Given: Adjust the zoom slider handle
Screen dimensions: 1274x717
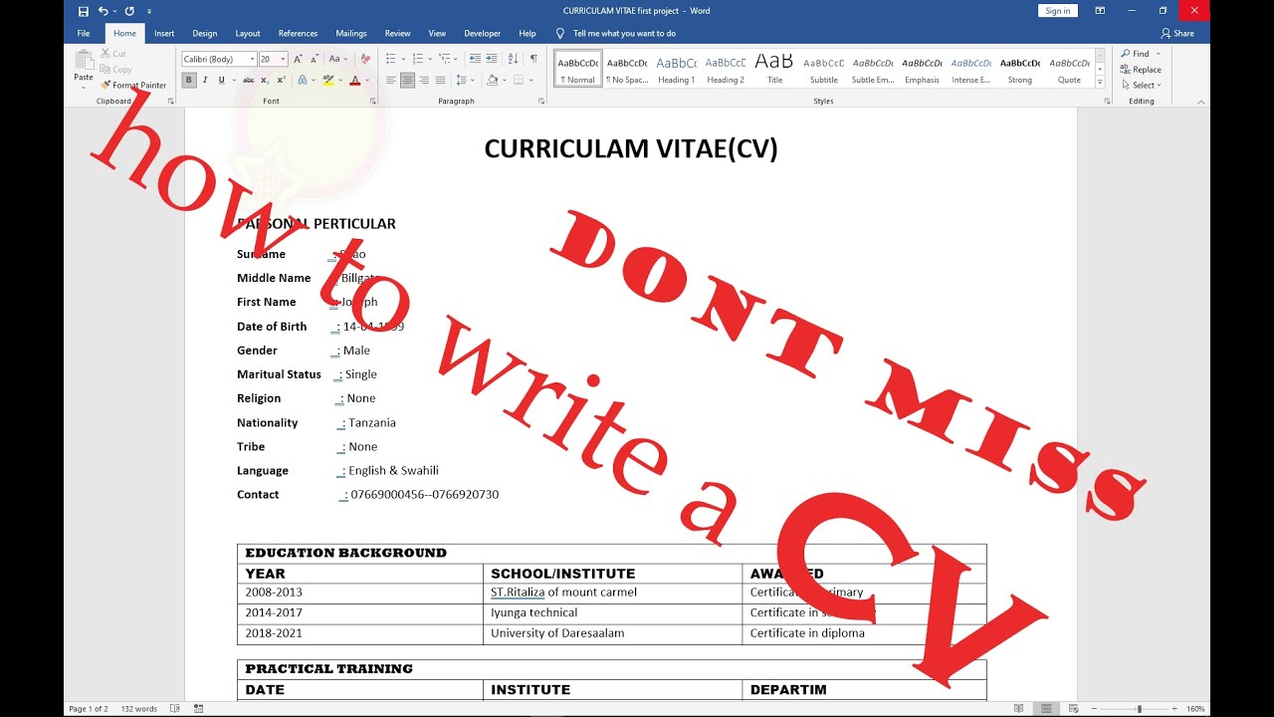Looking at the screenshot, I should click(x=1141, y=709).
